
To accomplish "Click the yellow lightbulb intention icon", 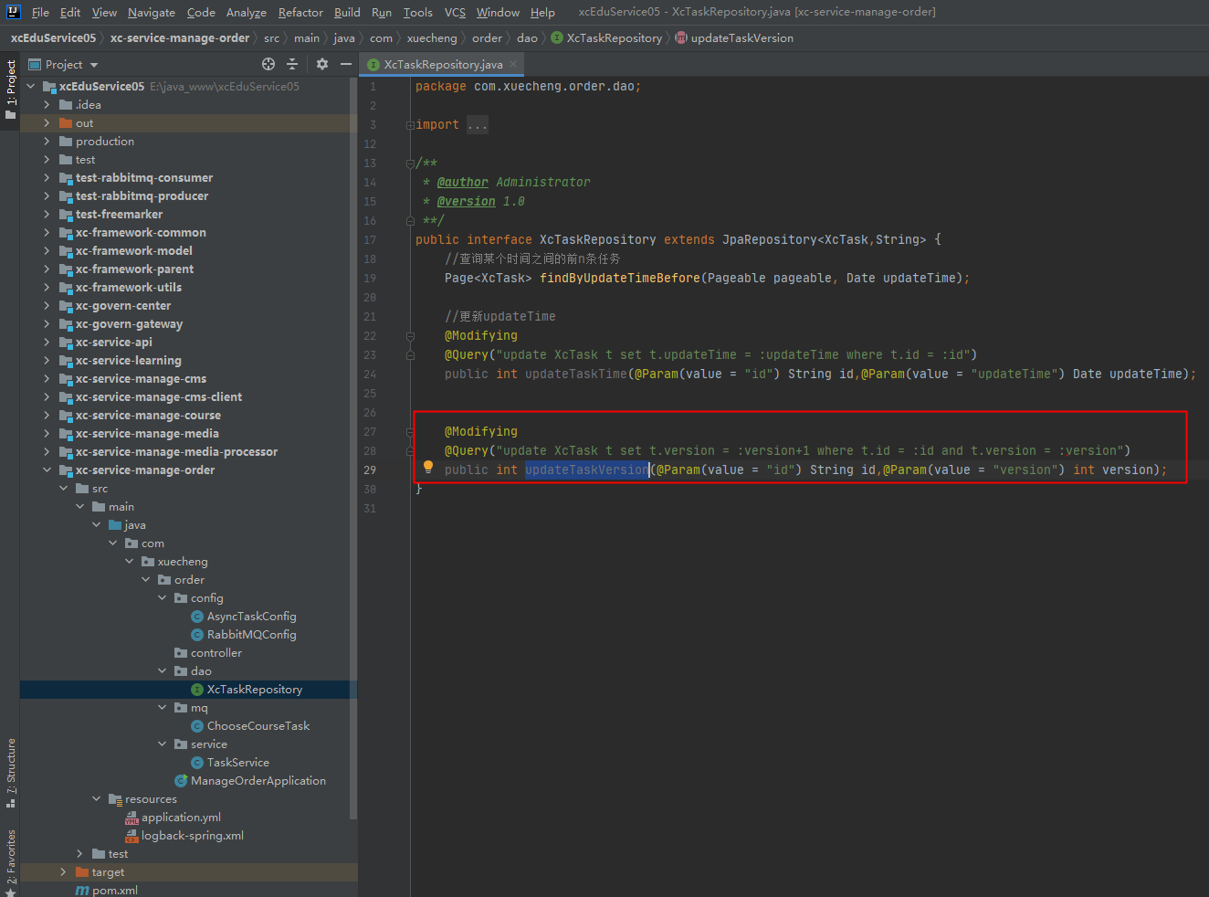I will [428, 468].
